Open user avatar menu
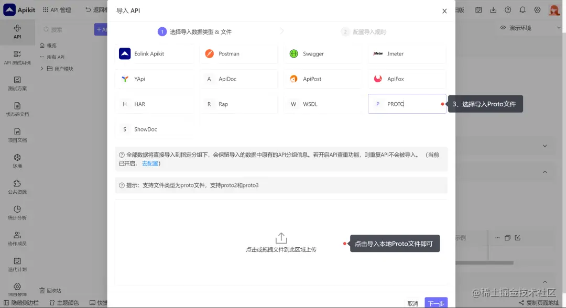Viewport: 566px width, 308px height. click(554, 10)
